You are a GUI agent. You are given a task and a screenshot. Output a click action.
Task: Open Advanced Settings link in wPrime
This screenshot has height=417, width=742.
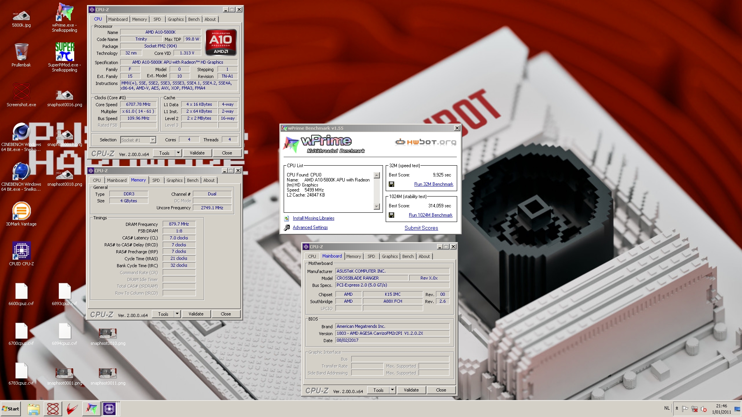click(310, 227)
